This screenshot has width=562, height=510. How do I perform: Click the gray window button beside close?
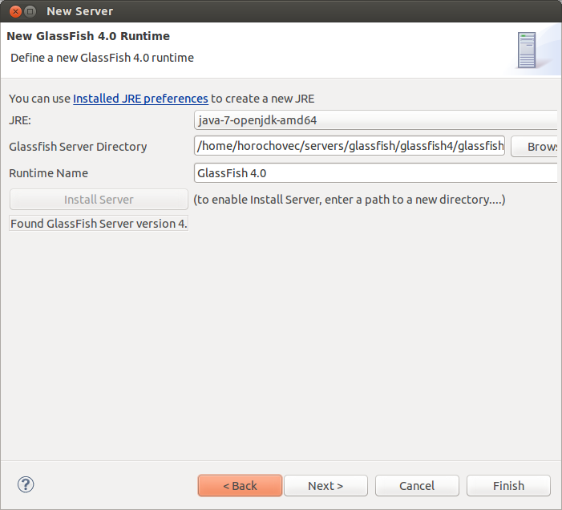30,11
